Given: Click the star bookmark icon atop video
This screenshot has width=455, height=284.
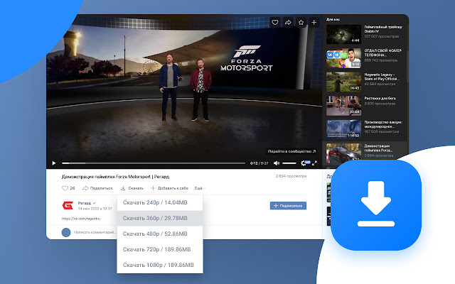Looking at the screenshot, I should (301, 22).
